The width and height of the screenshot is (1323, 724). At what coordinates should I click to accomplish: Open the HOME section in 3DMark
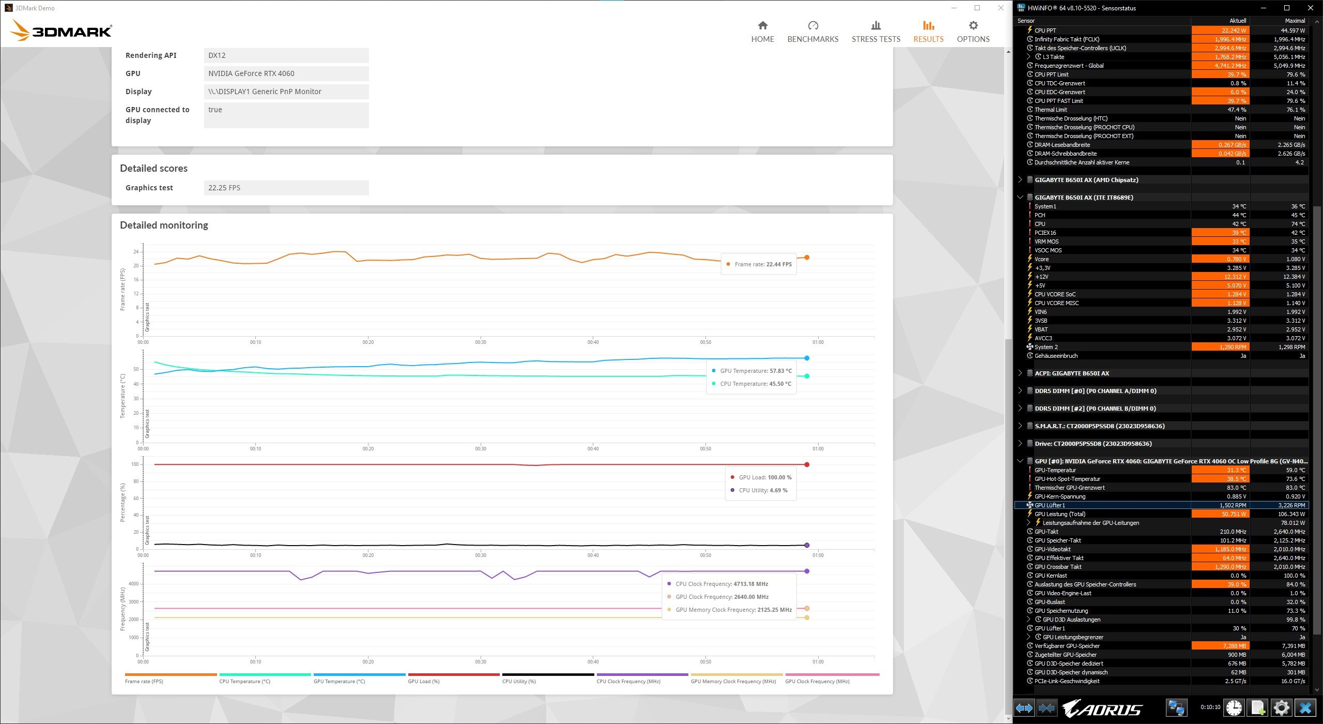tap(762, 32)
